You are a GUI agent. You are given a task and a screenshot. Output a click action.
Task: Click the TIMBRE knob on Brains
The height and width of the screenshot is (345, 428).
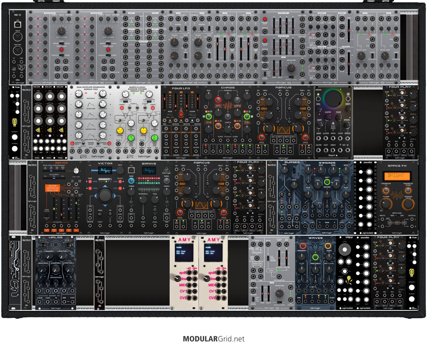point(131,191)
